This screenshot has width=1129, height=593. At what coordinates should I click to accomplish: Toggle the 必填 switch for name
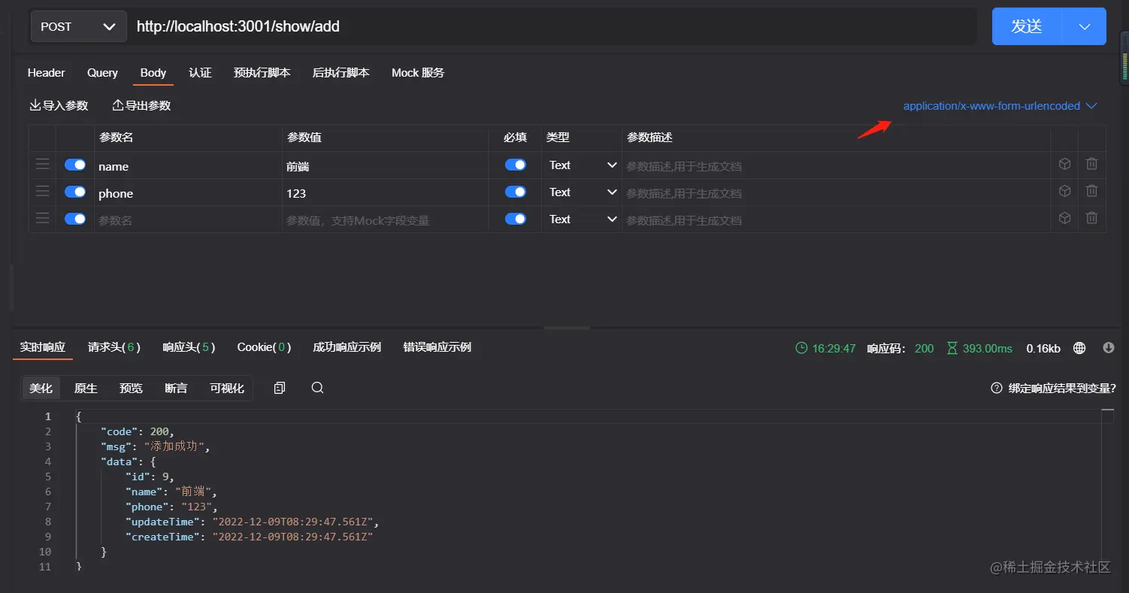click(516, 165)
